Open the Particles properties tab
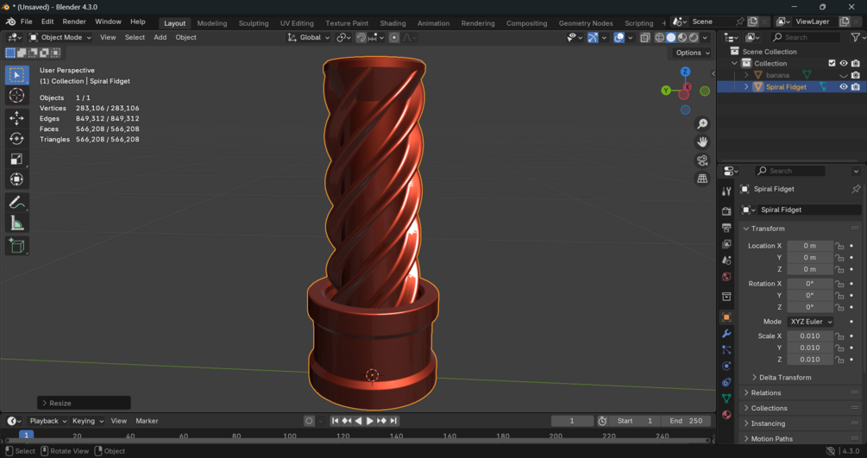867x458 pixels. pos(726,349)
